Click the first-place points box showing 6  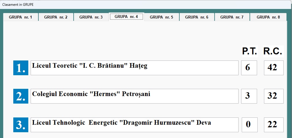[x=249, y=68]
